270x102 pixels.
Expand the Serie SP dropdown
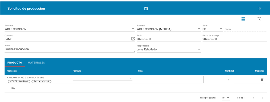[221, 29]
